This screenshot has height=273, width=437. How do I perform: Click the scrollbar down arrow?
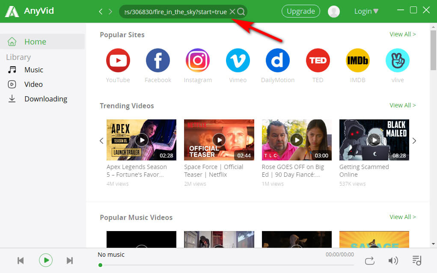pyautogui.click(x=433, y=244)
